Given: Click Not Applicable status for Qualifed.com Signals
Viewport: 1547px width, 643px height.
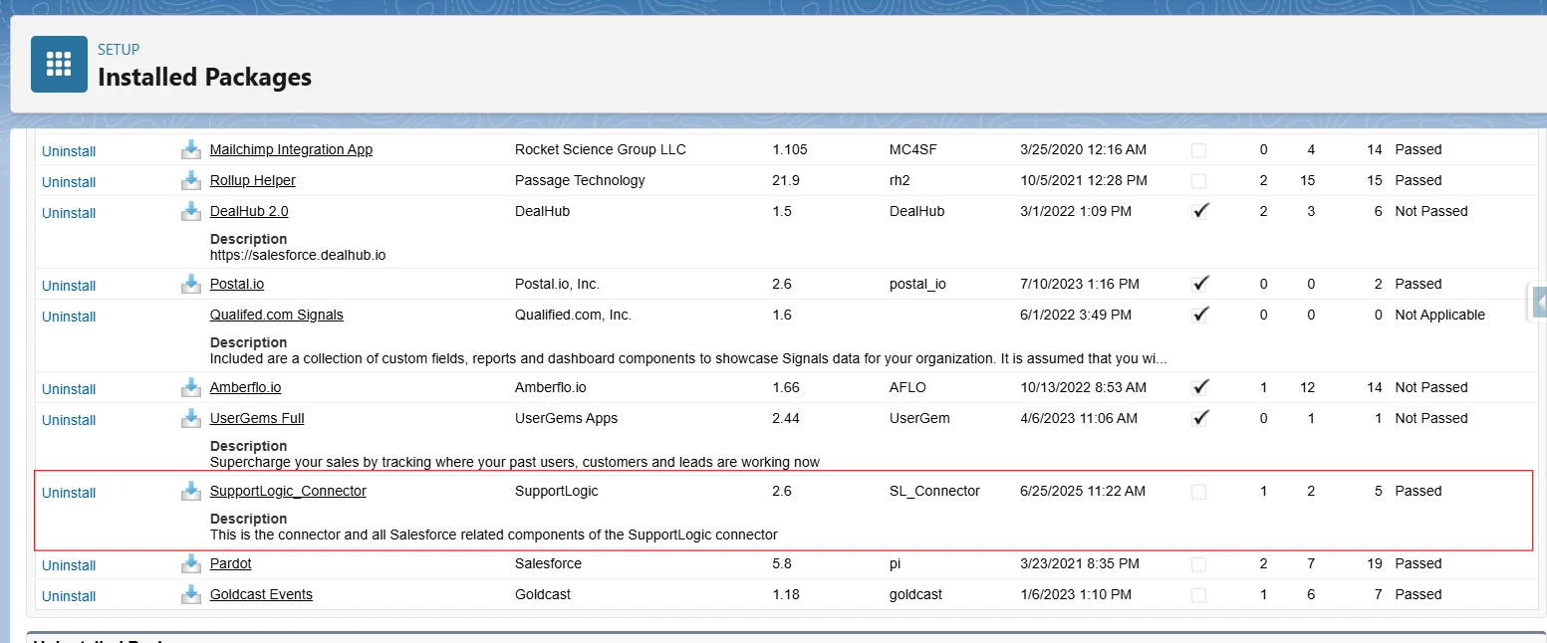Looking at the screenshot, I should pyautogui.click(x=1439, y=315).
